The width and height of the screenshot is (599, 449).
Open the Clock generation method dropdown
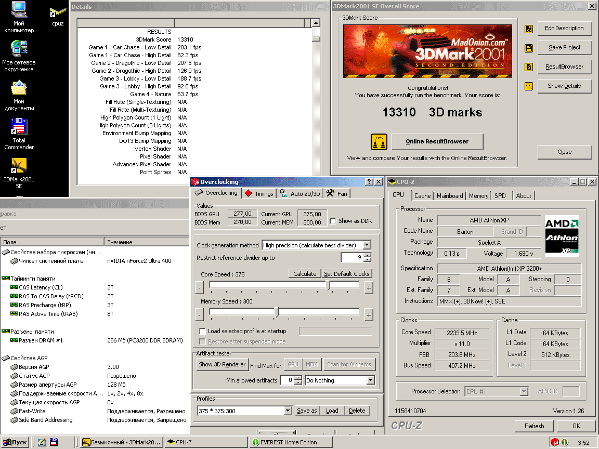367,245
